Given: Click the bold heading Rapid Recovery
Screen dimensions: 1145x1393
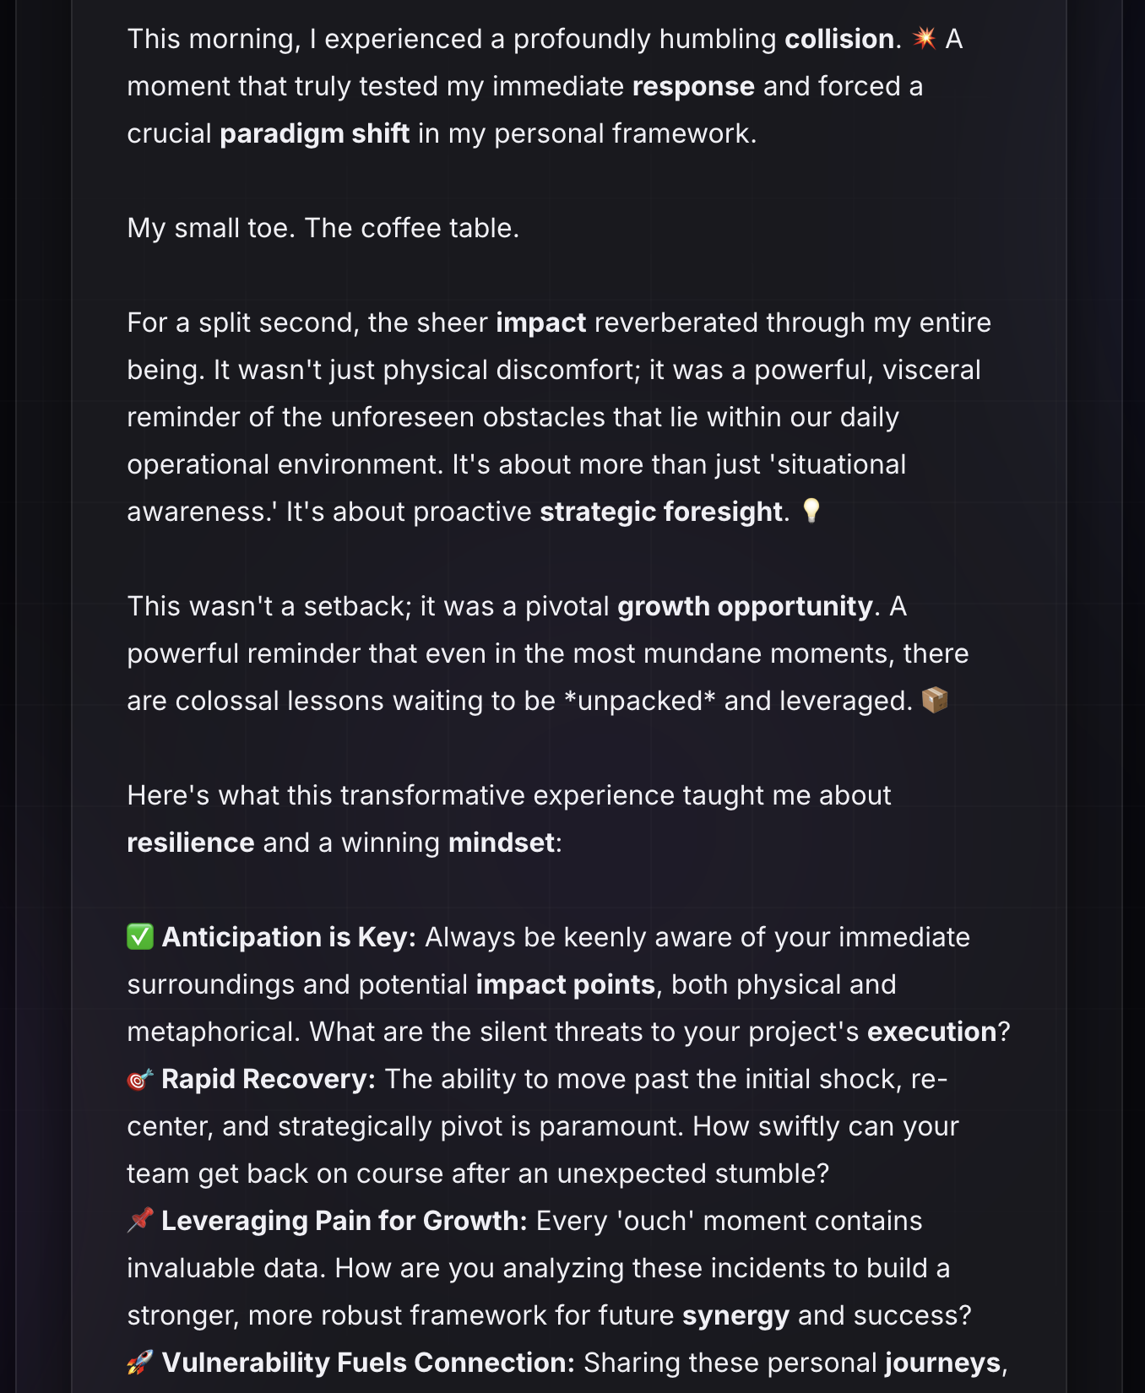Looking at the screenshot, I should pyautogui.click(x=269, y=1079).
